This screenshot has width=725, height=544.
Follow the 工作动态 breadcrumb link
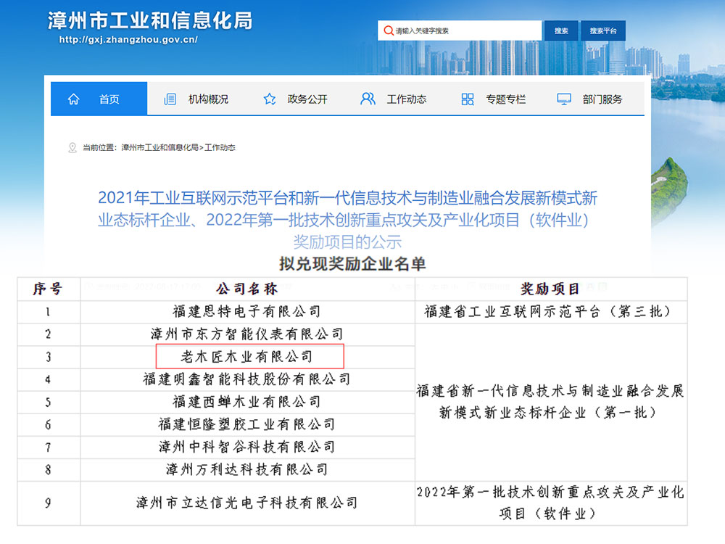[x=220, y=147]
